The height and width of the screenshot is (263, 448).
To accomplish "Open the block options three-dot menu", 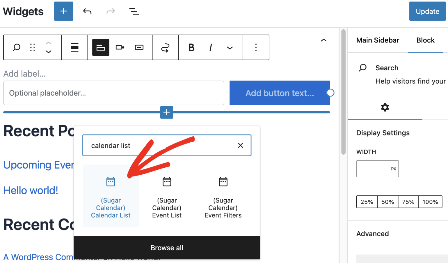I will pyautogui.click(x=256, y=47).
